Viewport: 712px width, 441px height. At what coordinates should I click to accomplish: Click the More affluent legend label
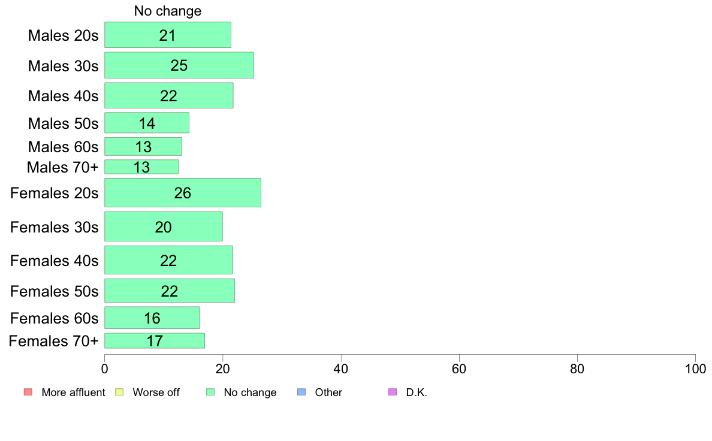pyautogui.click(x=73, y=392)
